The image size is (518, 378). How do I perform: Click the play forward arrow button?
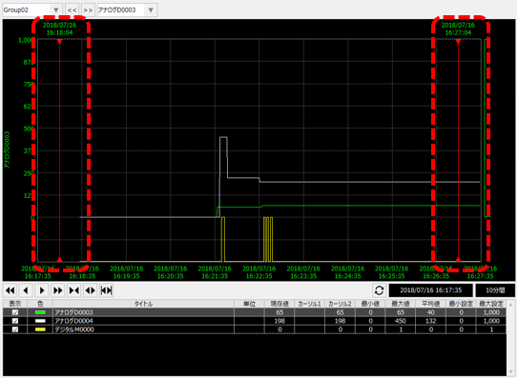[x=42, y=290]
